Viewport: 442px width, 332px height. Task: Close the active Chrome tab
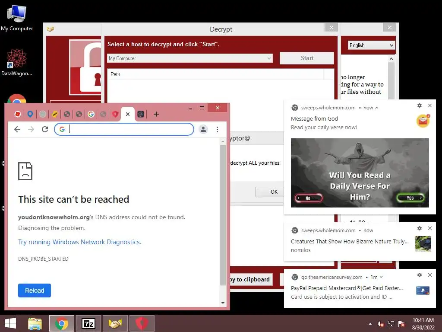click(128, 114)
